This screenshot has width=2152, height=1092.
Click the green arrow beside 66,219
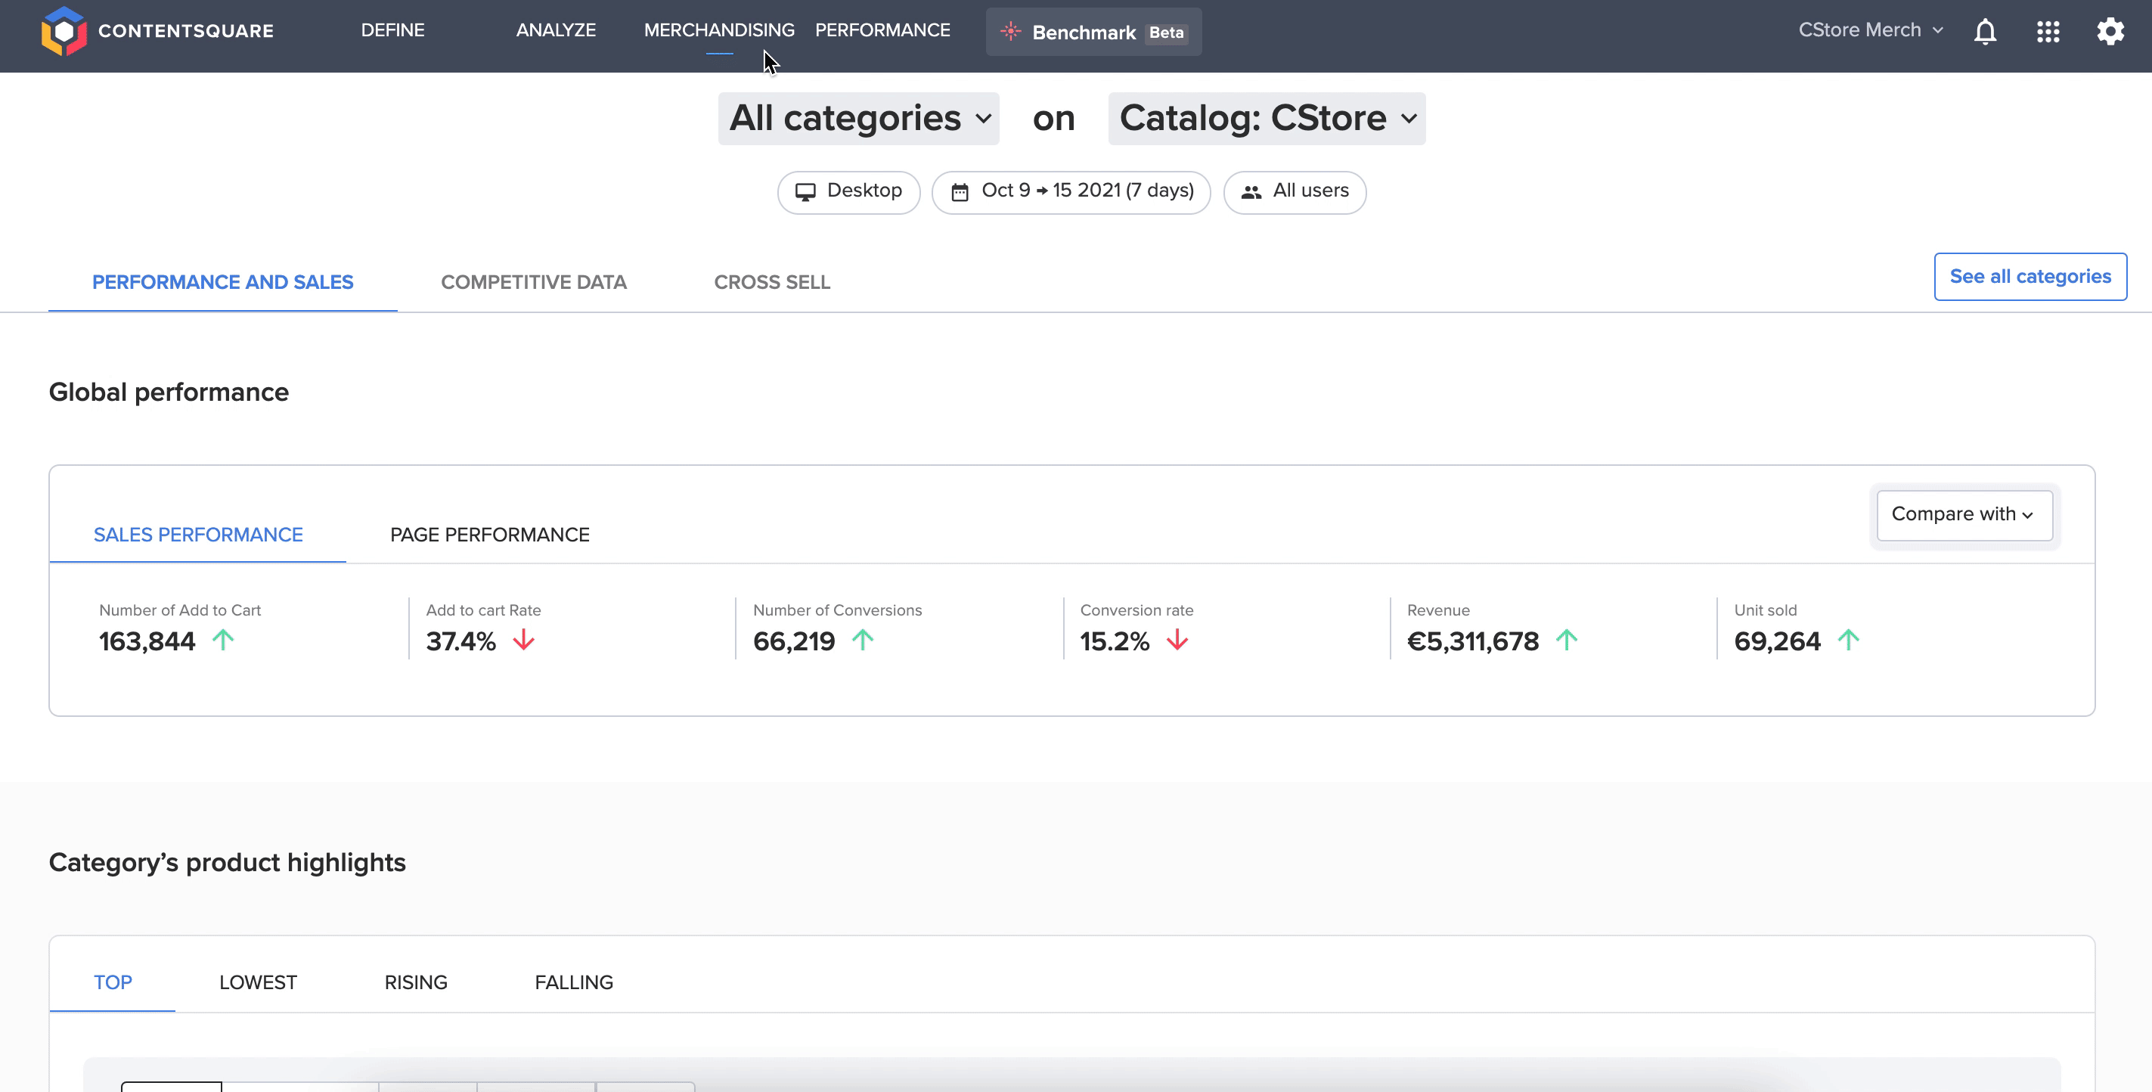pos(863,640)
